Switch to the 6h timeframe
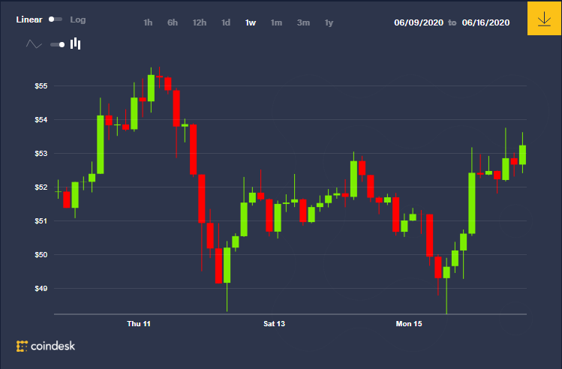Viewport: 562px width, 369px height. pos(173,22)
